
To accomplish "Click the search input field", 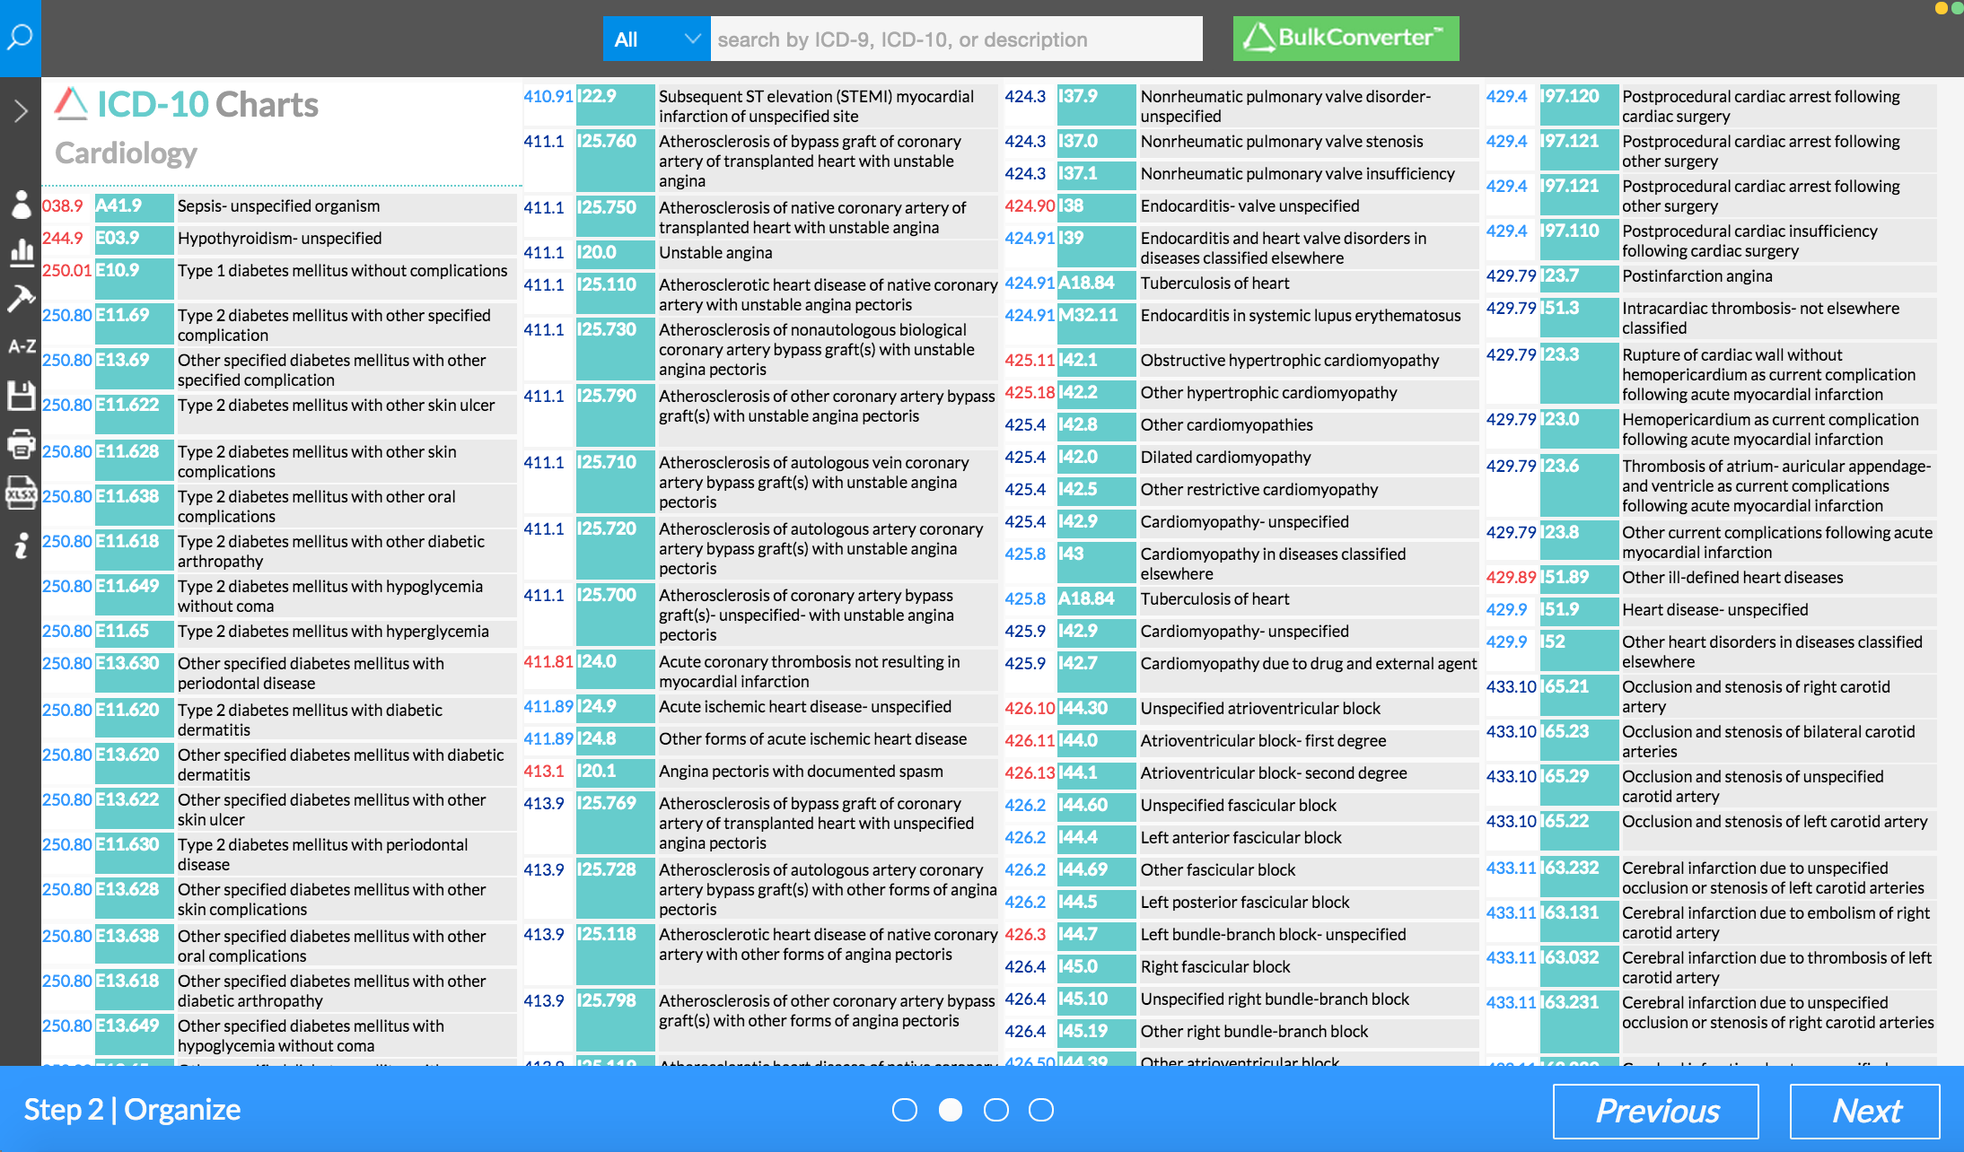I will (x=960, y=37).
